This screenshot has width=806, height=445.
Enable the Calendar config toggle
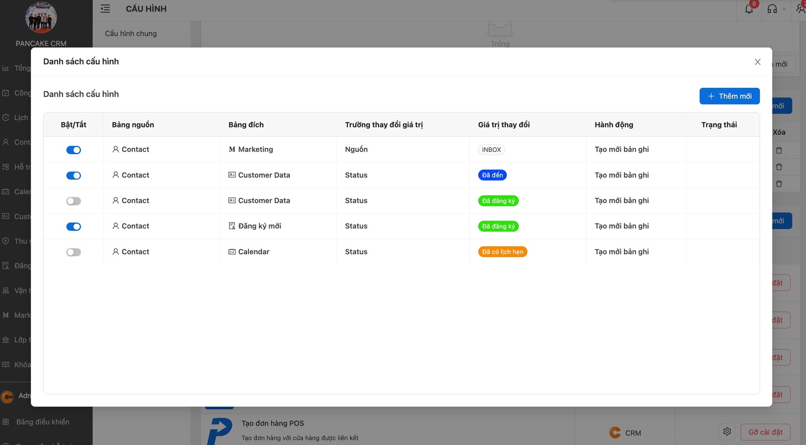(73, 252)
